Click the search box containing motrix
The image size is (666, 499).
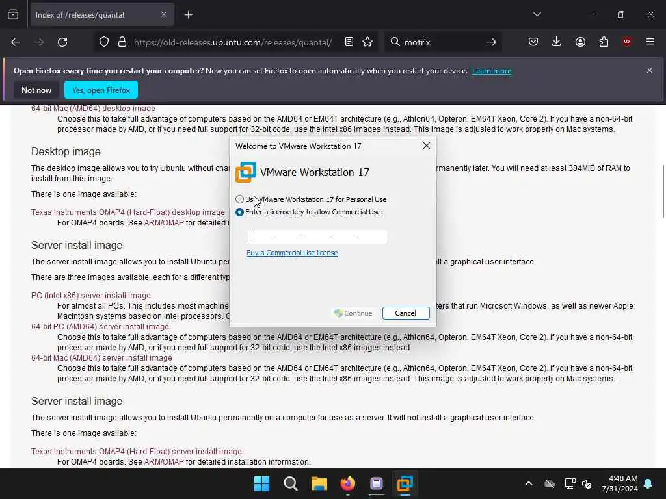tap(442, 42)
